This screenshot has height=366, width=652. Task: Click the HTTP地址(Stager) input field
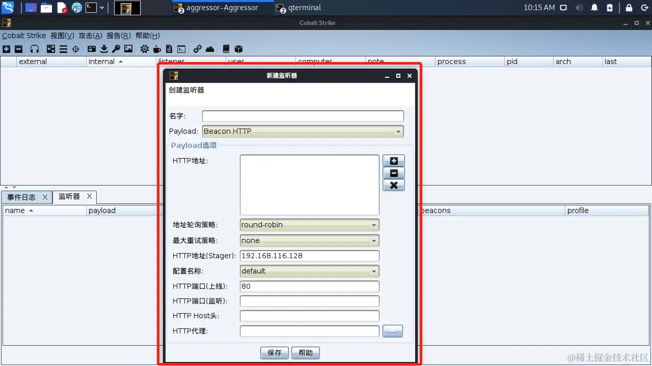(310, 256)
